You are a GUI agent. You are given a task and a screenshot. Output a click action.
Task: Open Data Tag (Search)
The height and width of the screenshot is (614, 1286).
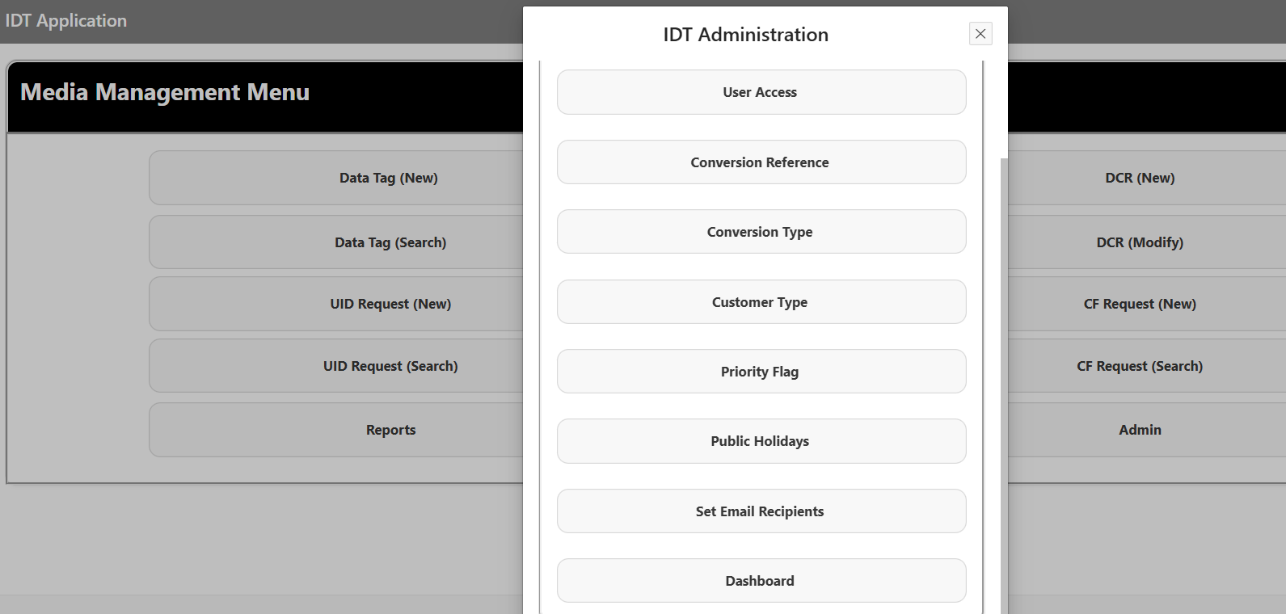tap(390, 242)
